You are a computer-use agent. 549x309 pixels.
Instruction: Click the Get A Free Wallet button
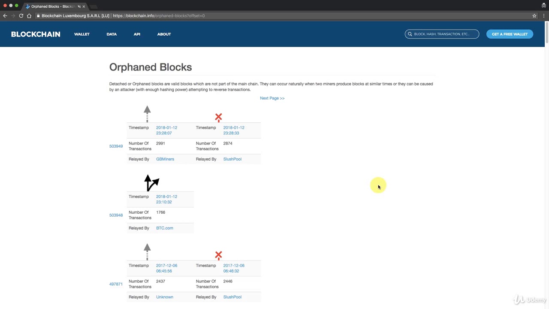coord(510,34)
